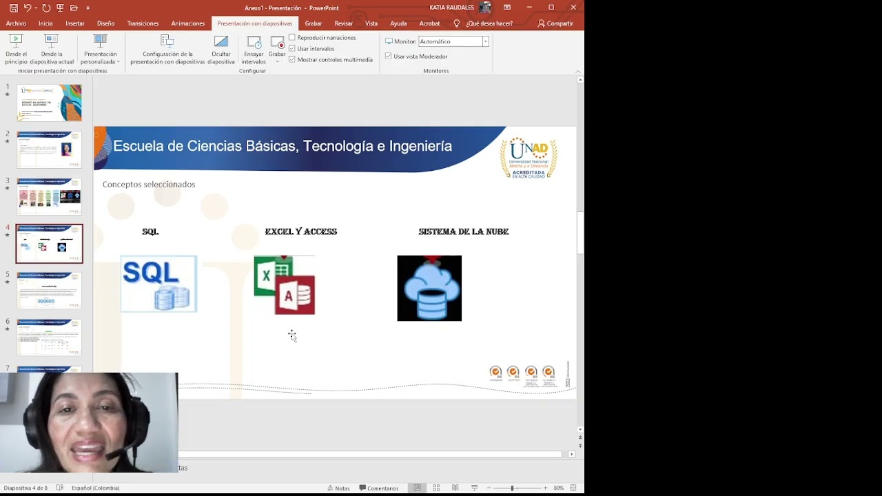Image resolution: width=882 pixels, height=496 pixels.
Task: Select slide 2 thumbnail
Action: point(49,149)
